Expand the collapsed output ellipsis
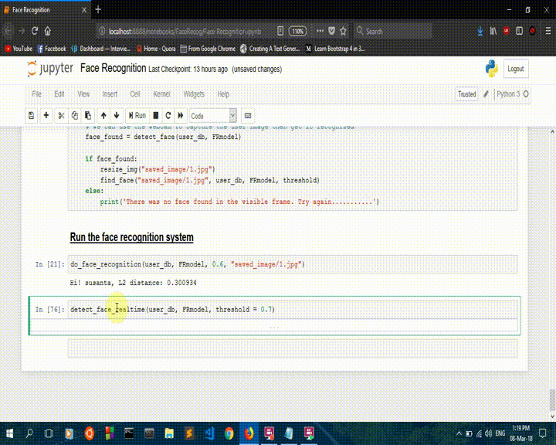 point(274,327)
